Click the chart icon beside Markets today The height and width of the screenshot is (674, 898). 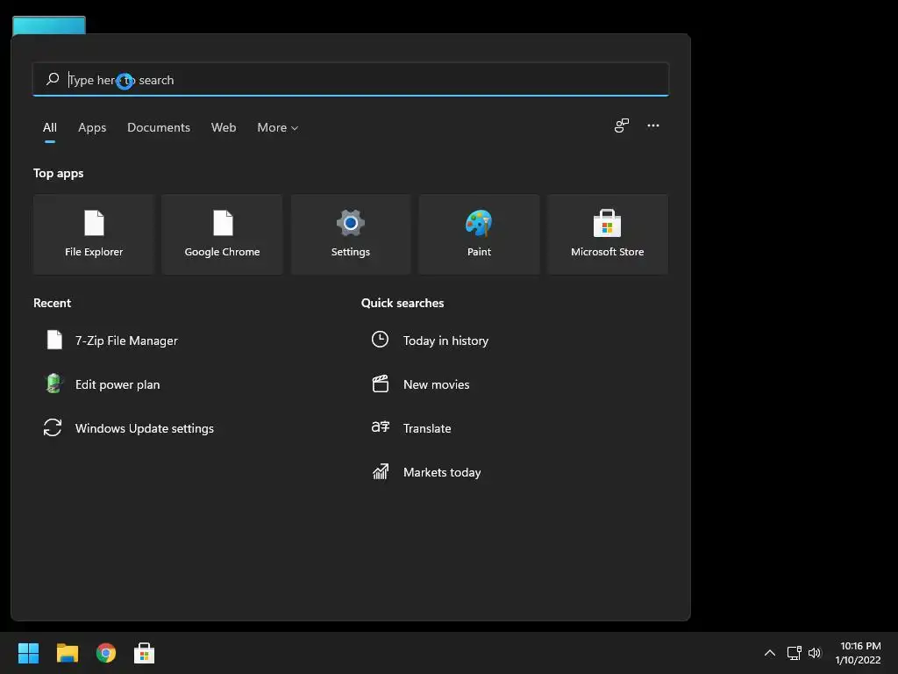coord(381,471)
